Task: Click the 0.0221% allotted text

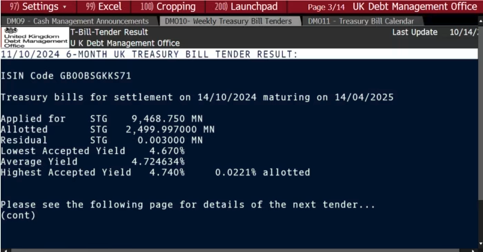Action: [262, 173]
